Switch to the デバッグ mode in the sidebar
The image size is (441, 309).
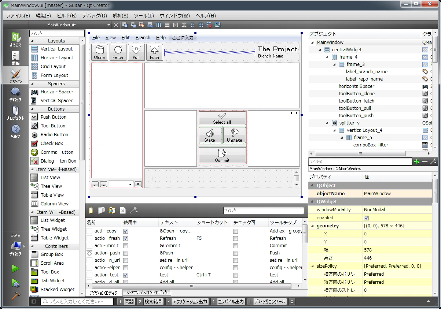[x=16, y=94]
